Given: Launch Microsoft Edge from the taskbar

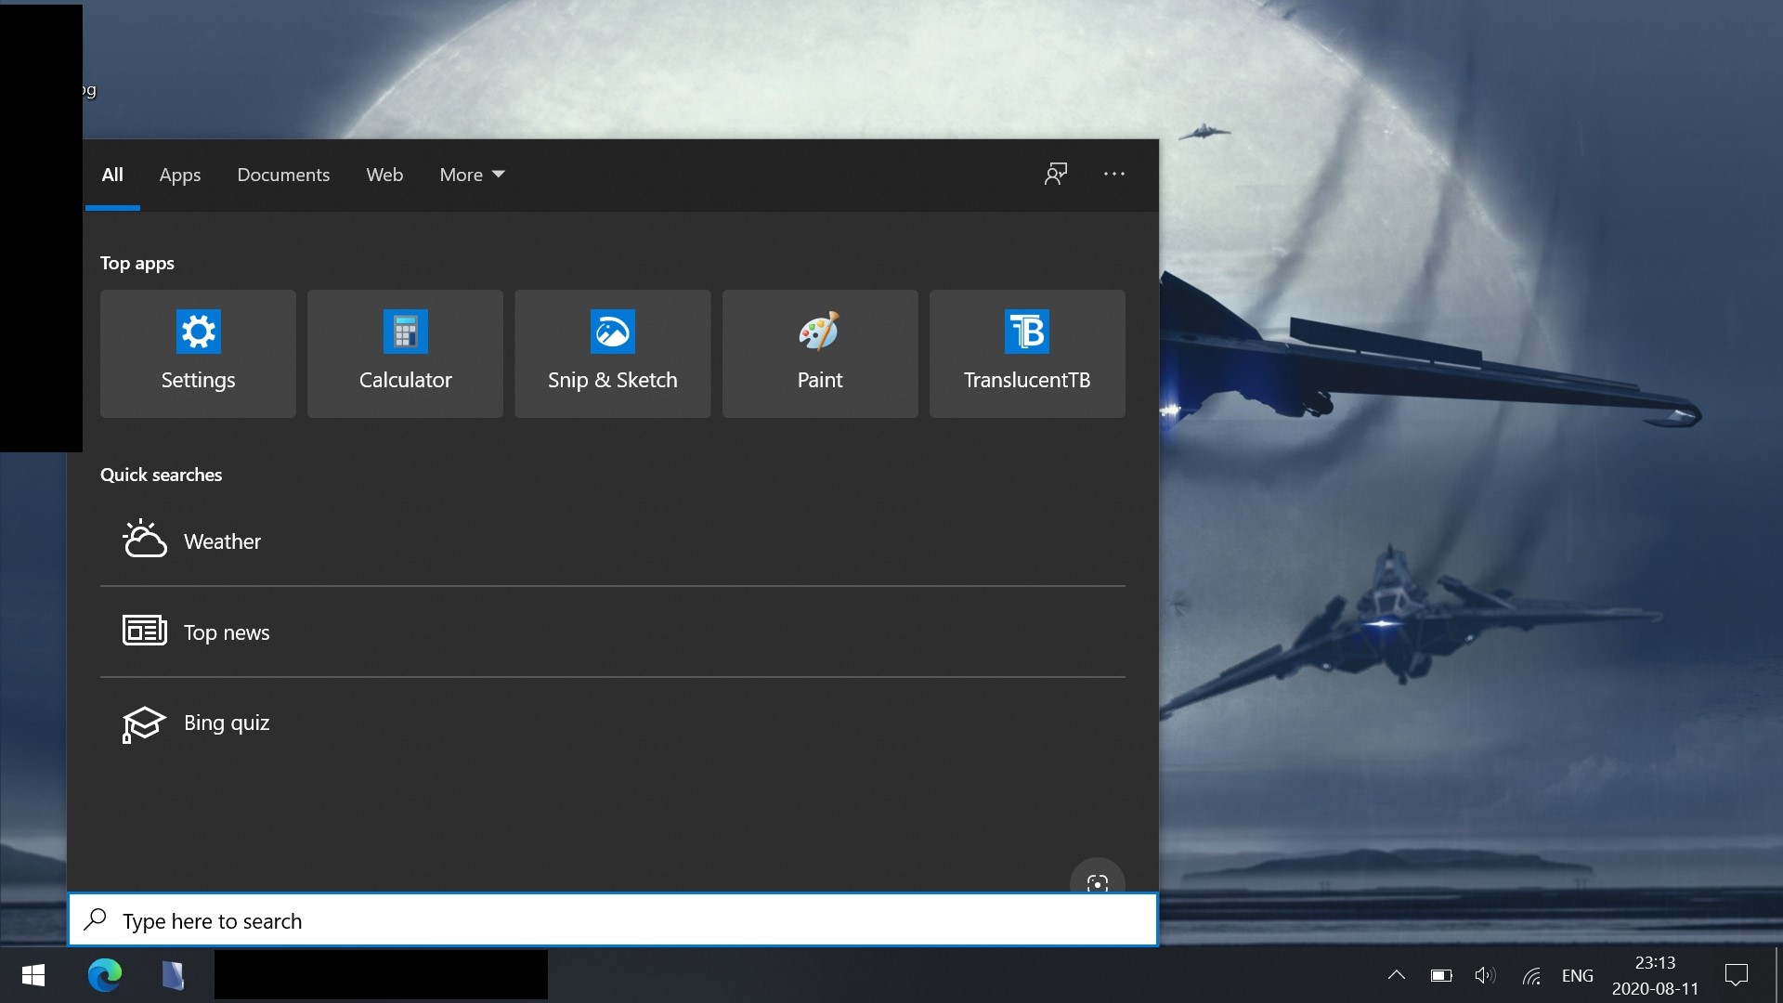Looking at the screenshot, I should click(105, 975).
